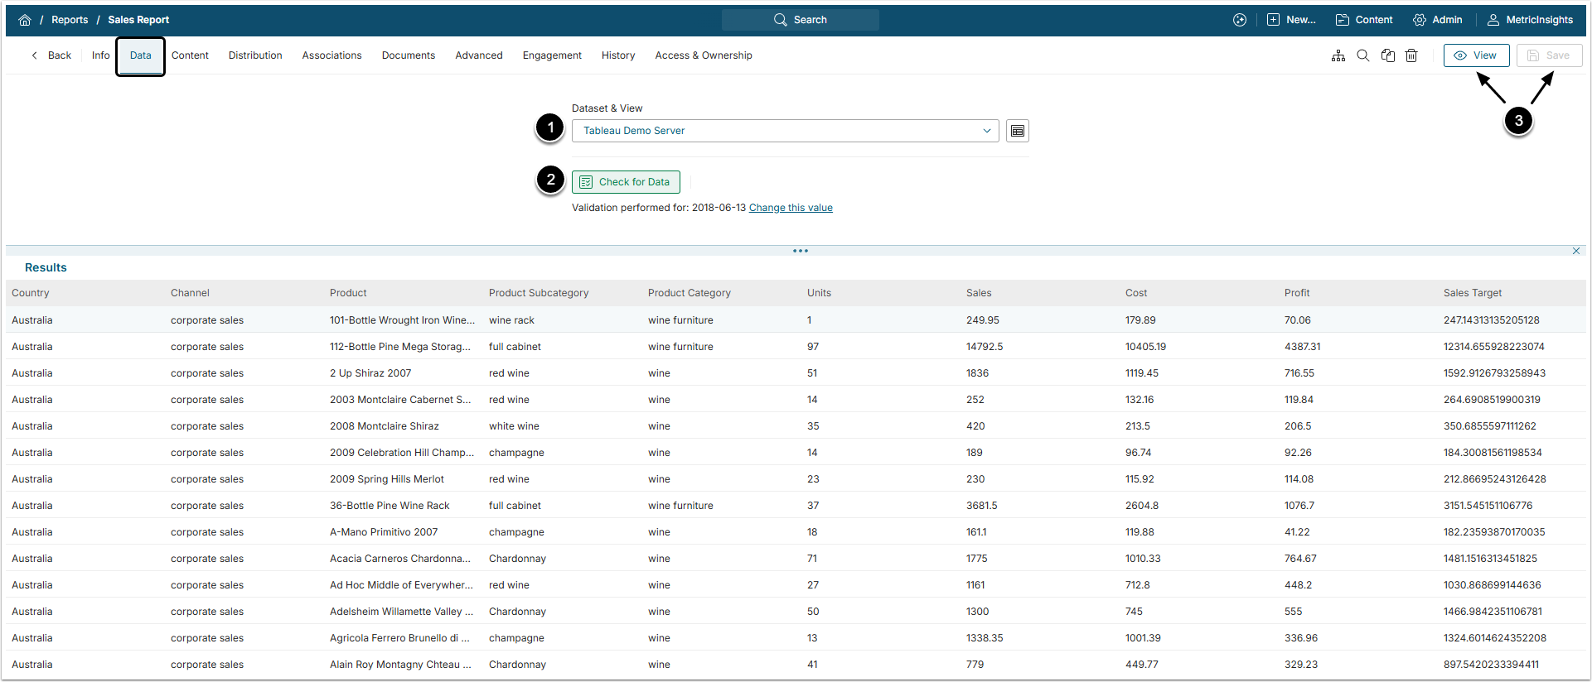Click the compass icon in top bar
1592x682 pixels.
click(1240, 20)
